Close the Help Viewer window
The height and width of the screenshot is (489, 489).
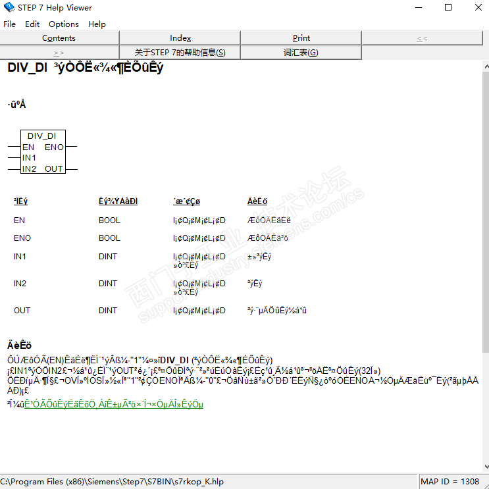click(478, 7)
